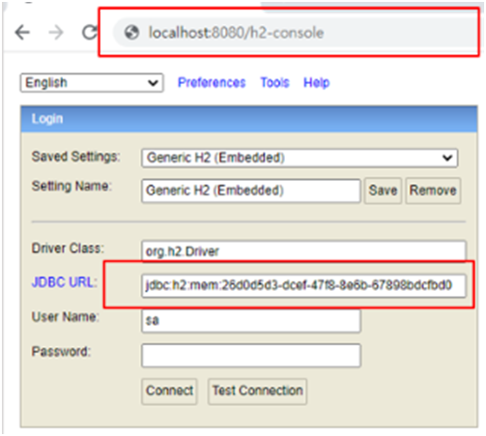Click the JDBC URL input field
Screen dimensions: 486x436
click(x=303, y=285)
